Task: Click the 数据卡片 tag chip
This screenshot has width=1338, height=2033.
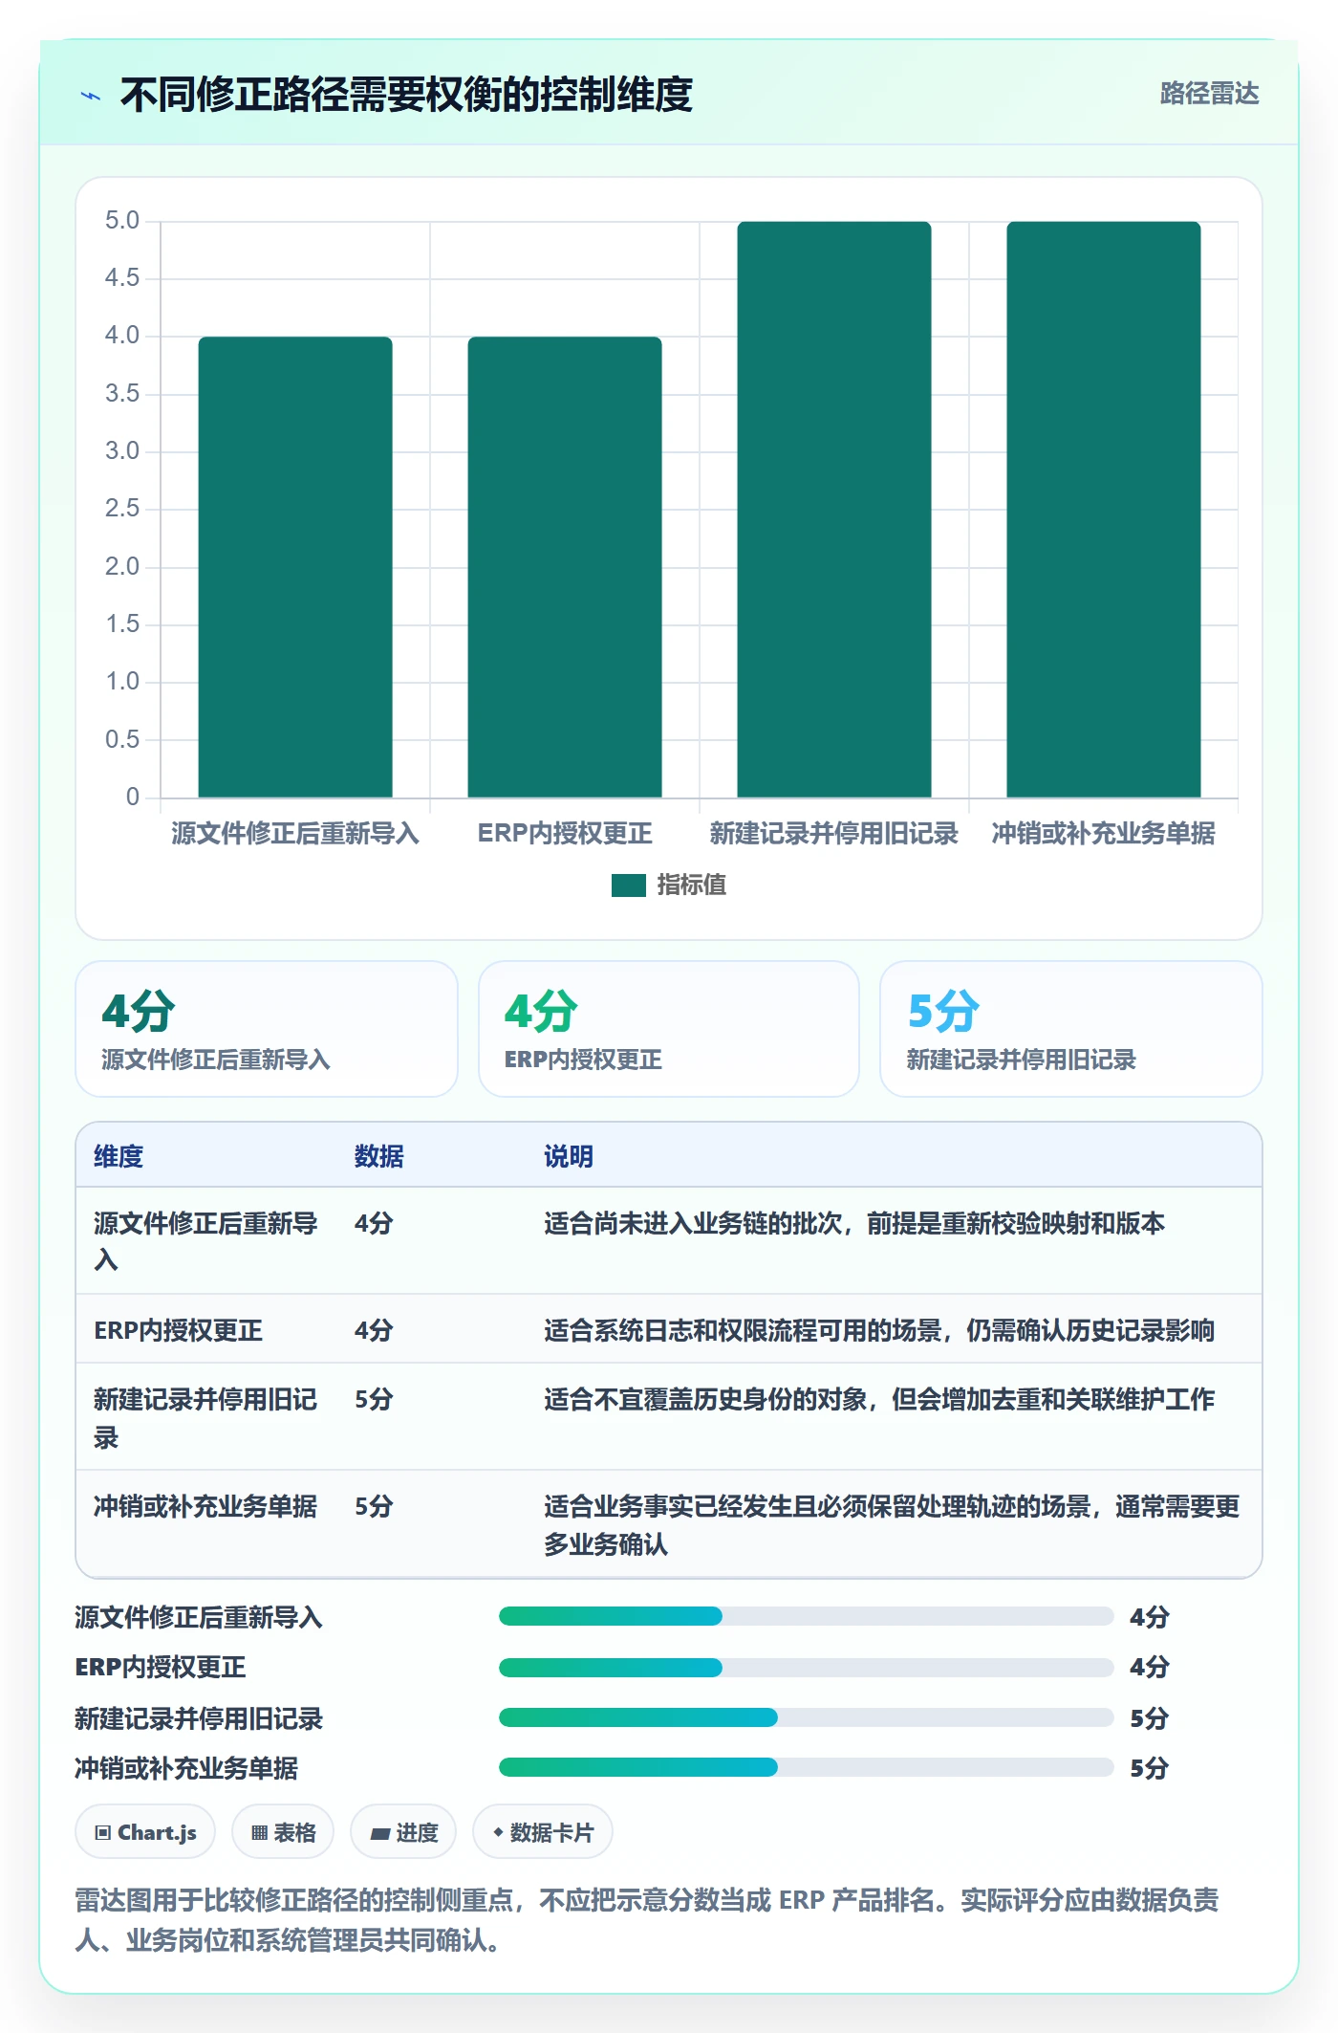Action: point(543,1832)
